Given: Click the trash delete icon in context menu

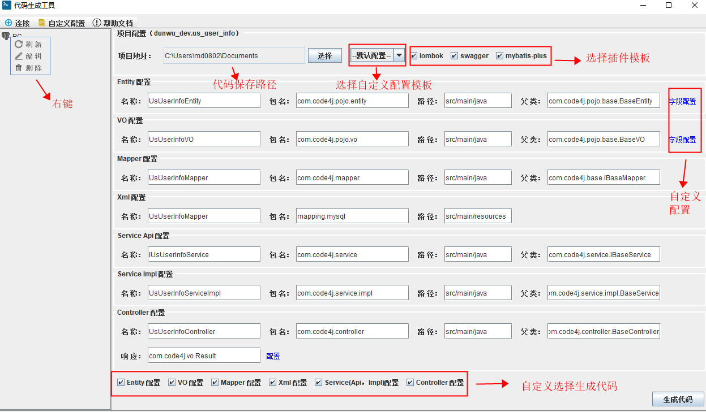Looking at the screenshot, I should coord(19,68).
